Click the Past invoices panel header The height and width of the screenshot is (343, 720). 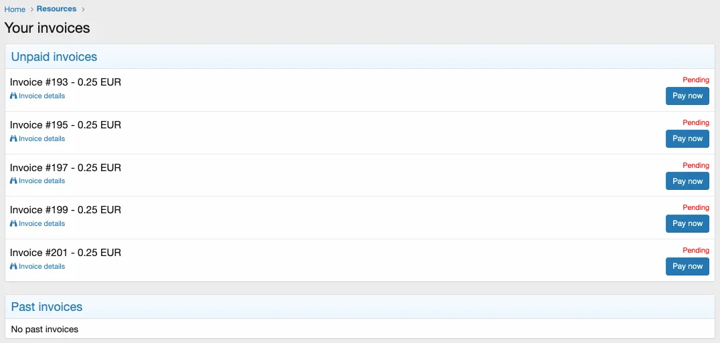(x=360, y=307)
